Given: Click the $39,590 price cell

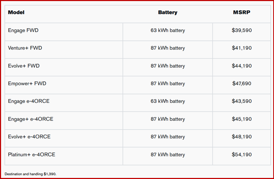Looking at the screenshot, I should coord(242,30).
